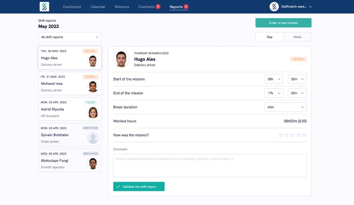Click the Order a new mission button
This screenshot has width=354, height=205.
283,22
